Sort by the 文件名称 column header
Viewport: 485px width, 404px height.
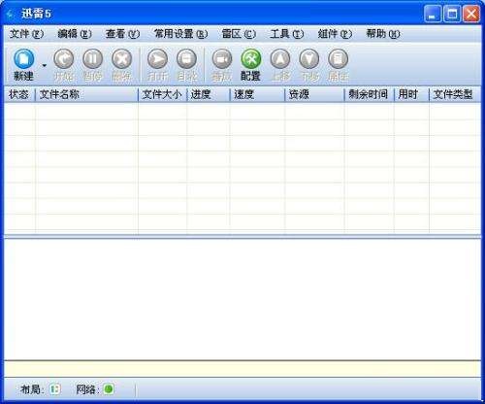pyautogui.click(x=86, y=94)
